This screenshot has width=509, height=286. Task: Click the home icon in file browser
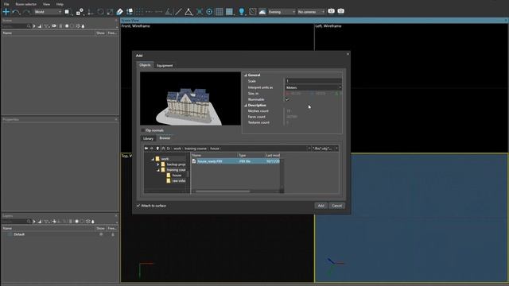tap(163, 149)
